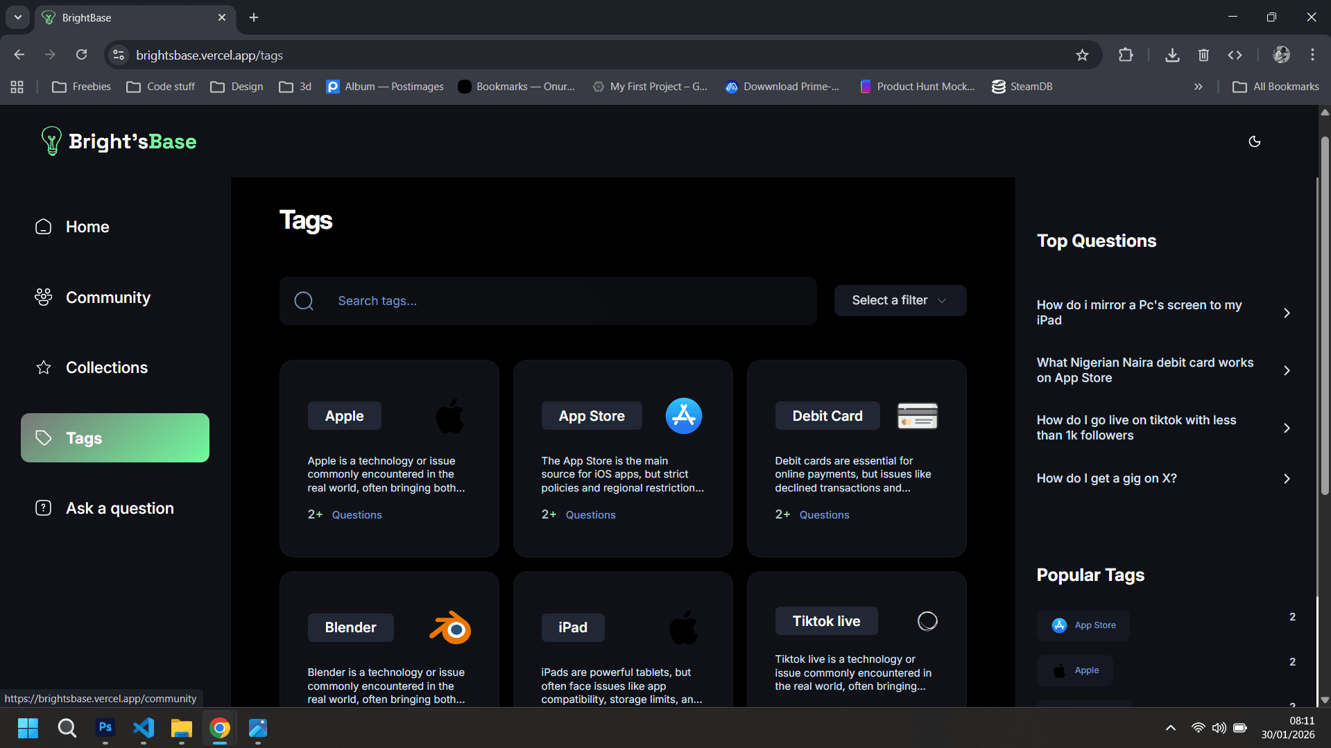The image size is (1331, 748).
Task: Expand the PC screen mirroring question chevron
Action: pyautogui.click(x=1287, y=313)
